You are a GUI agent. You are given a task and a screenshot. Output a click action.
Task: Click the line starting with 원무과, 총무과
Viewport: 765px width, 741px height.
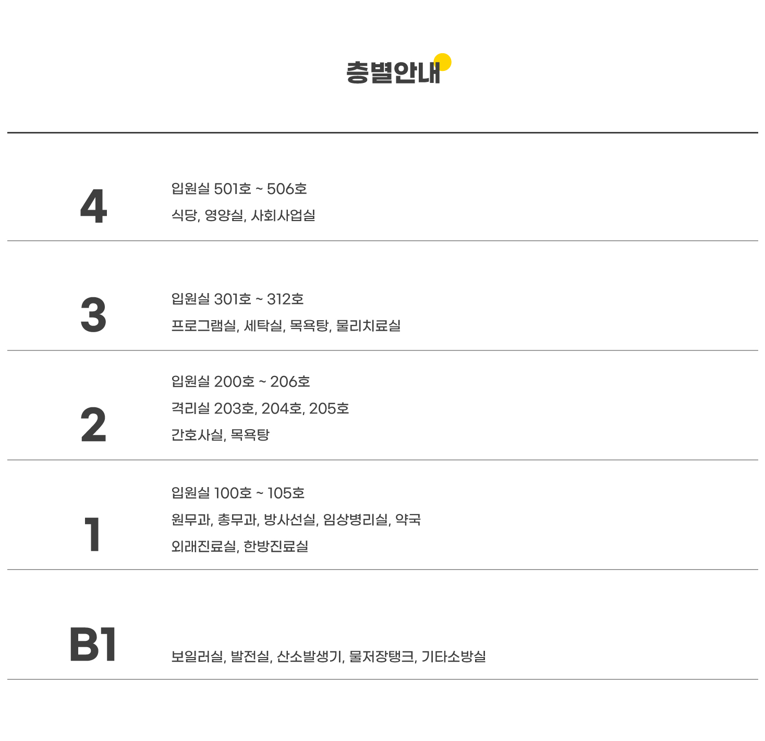pos(296,520)
